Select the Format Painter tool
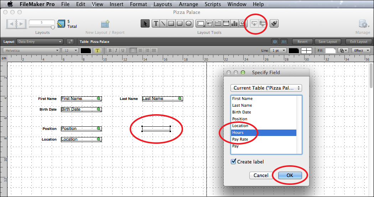This screenshot has height=197, width=374. click(274, 24)
